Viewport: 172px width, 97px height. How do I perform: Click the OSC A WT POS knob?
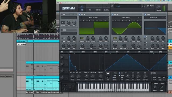(82, 45)
